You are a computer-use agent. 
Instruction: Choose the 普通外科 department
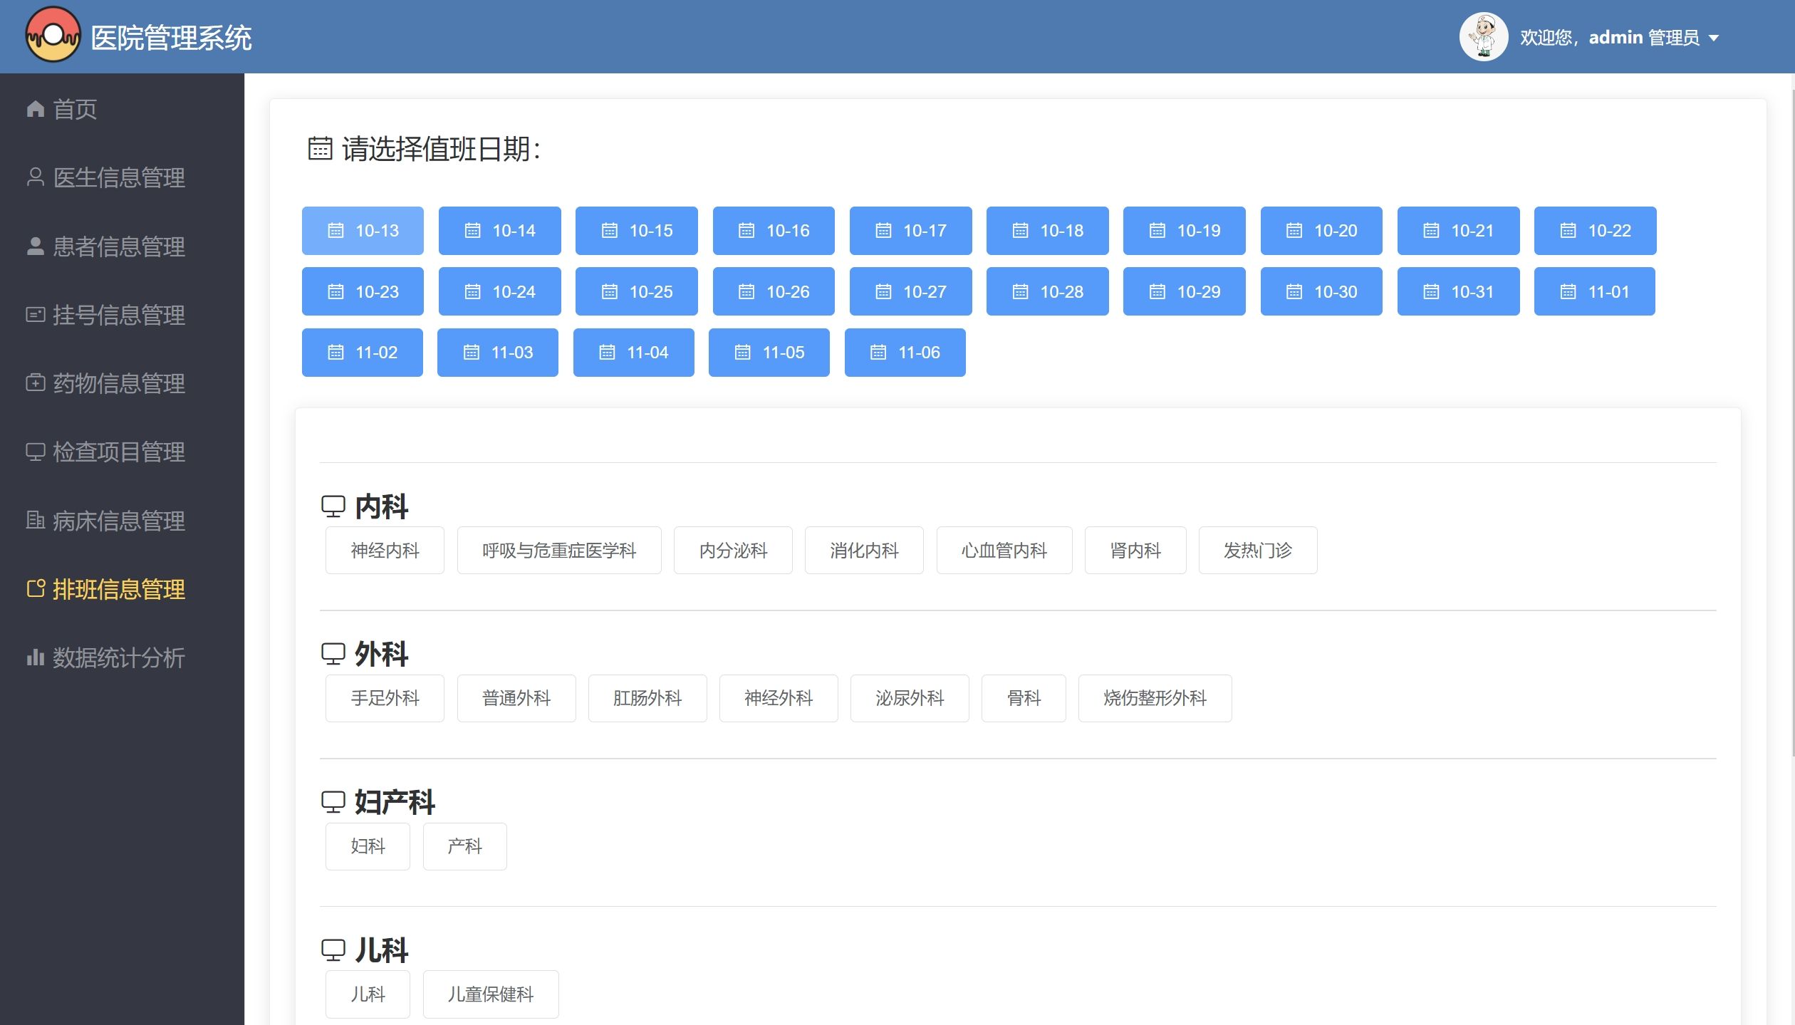tap(516, 698)
